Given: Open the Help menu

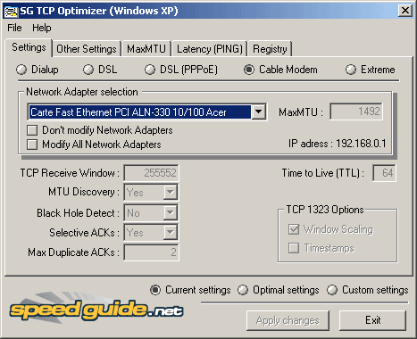Looking at the screenshot, I should point(42,28).
